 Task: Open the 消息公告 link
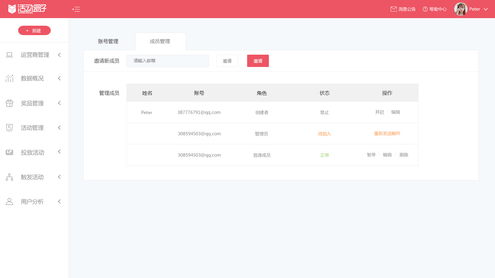point(407,9)
